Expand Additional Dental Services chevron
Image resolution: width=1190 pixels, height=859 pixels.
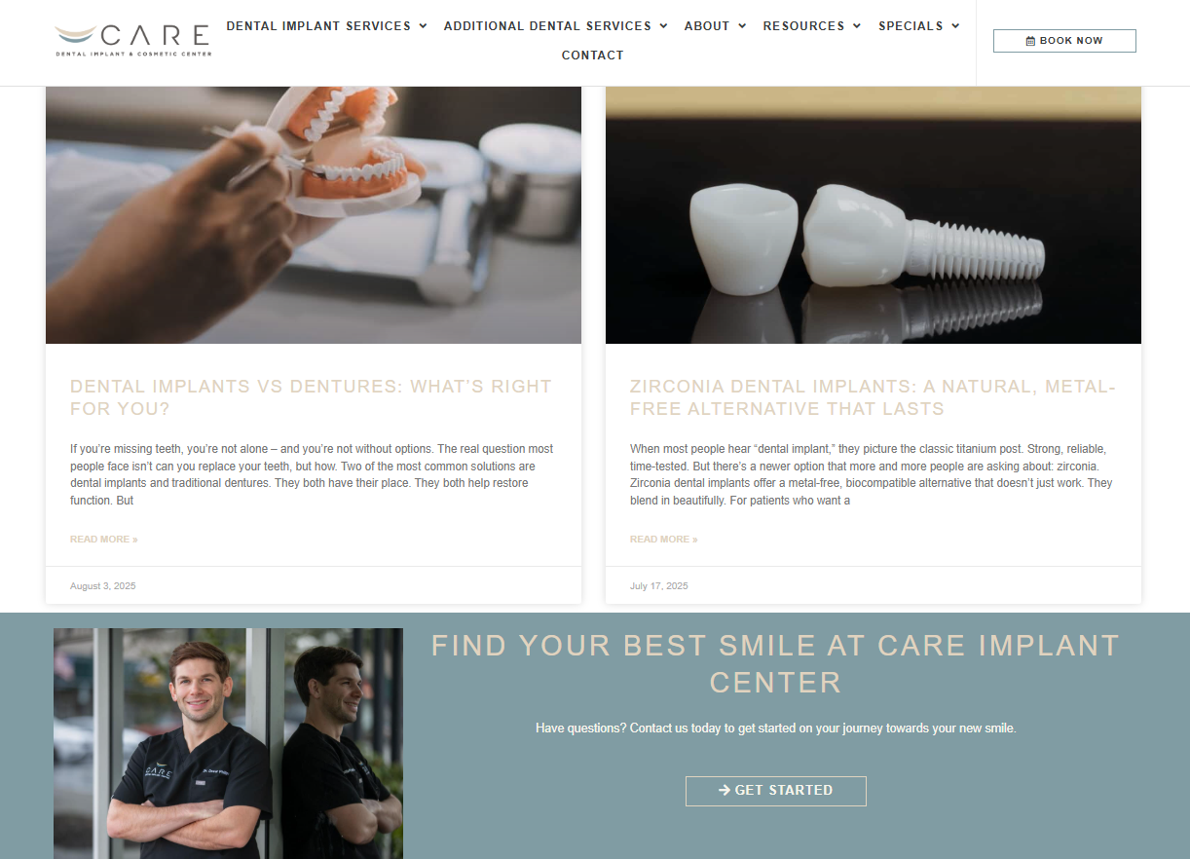(663, 26)
